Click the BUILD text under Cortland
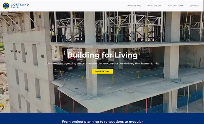 [x=15, y=7]
